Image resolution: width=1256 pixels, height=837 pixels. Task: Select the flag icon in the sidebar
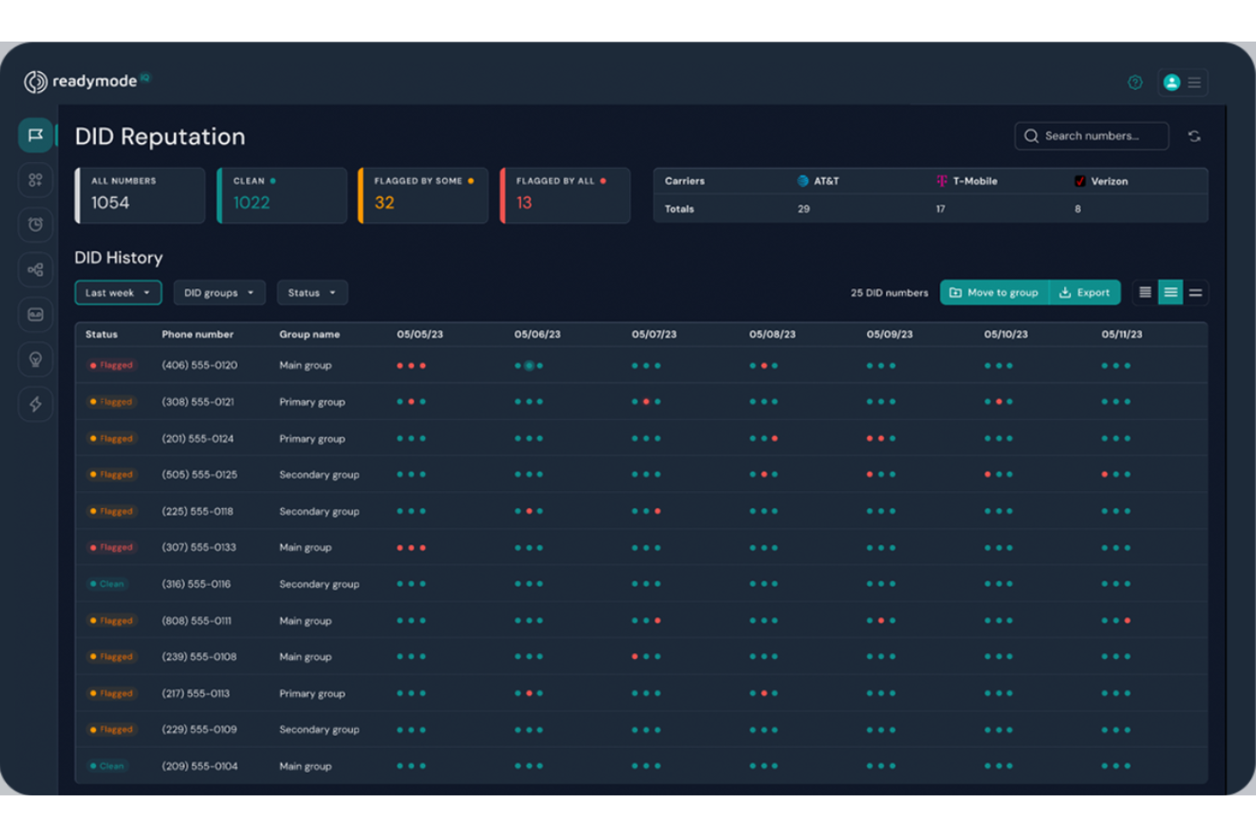[x=35, y=133]
